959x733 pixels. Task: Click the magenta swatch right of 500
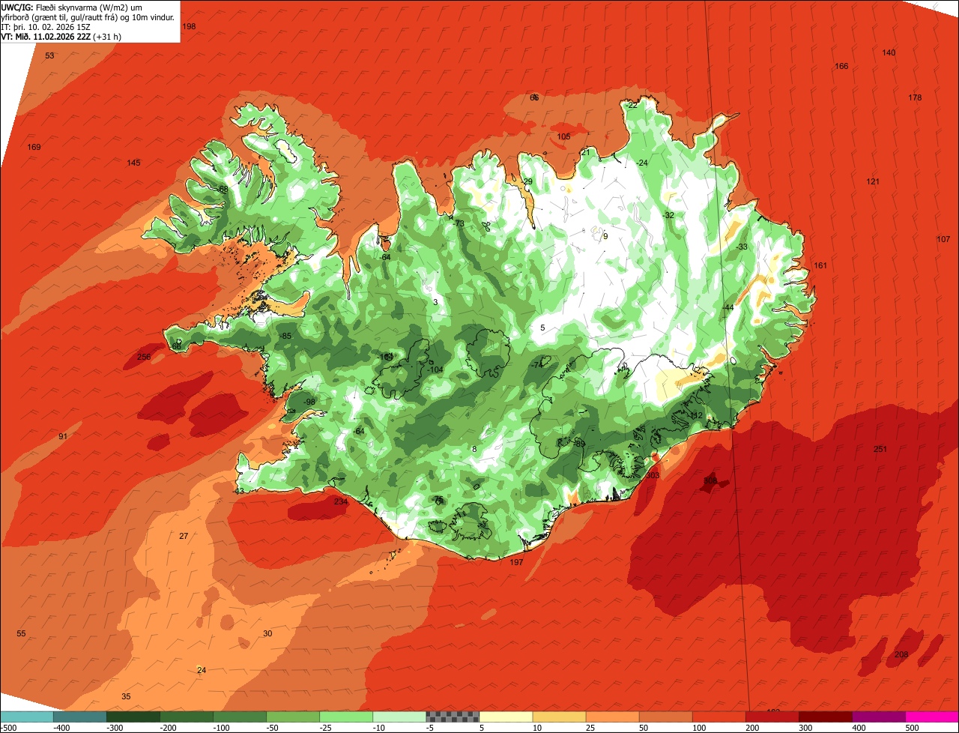click(x=931, y=717)
